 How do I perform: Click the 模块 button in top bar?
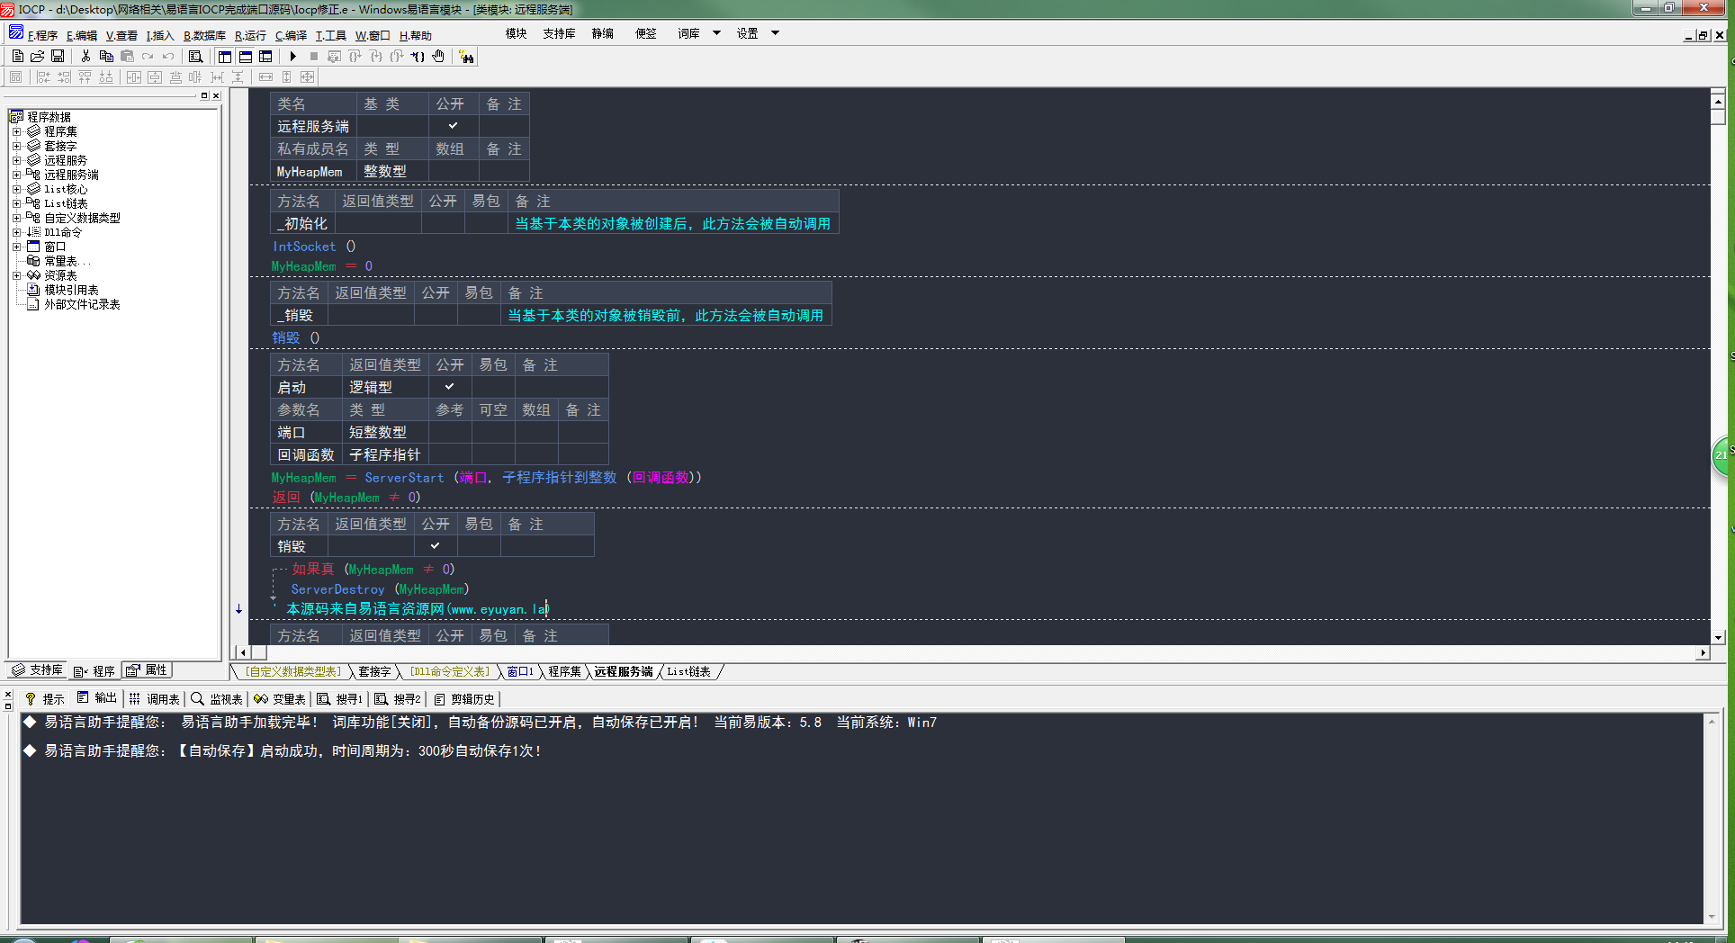516,33
